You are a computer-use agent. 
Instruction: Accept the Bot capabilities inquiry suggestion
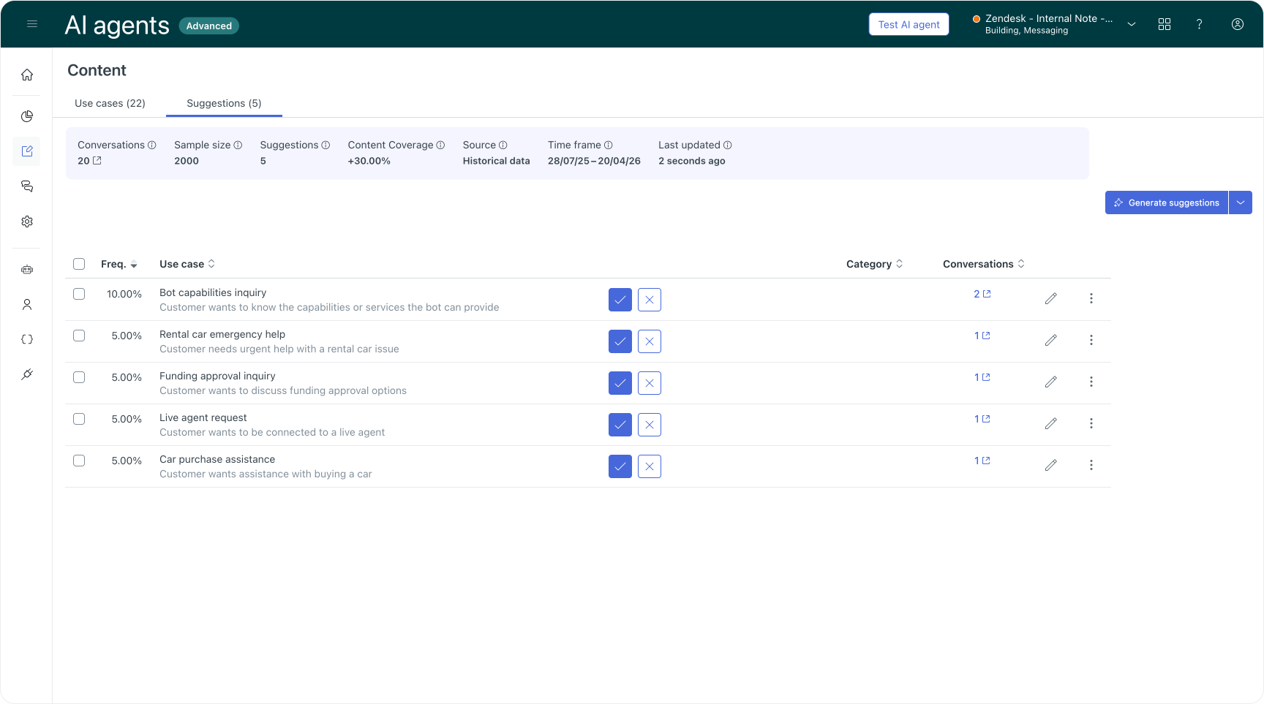[620, 300]
